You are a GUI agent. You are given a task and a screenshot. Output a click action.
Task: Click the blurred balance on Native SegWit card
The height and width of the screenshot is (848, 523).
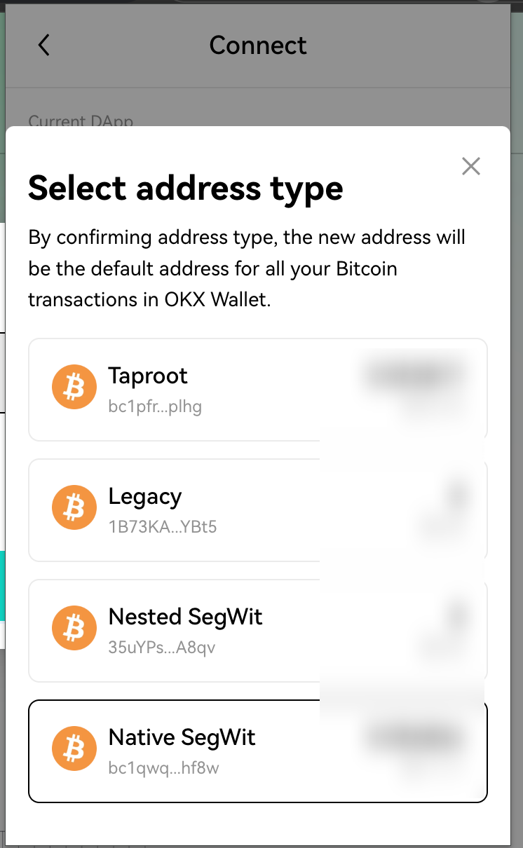[414, 739]
